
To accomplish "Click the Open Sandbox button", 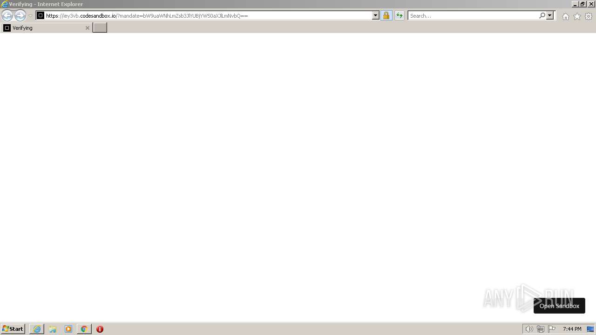I will 559,306.
